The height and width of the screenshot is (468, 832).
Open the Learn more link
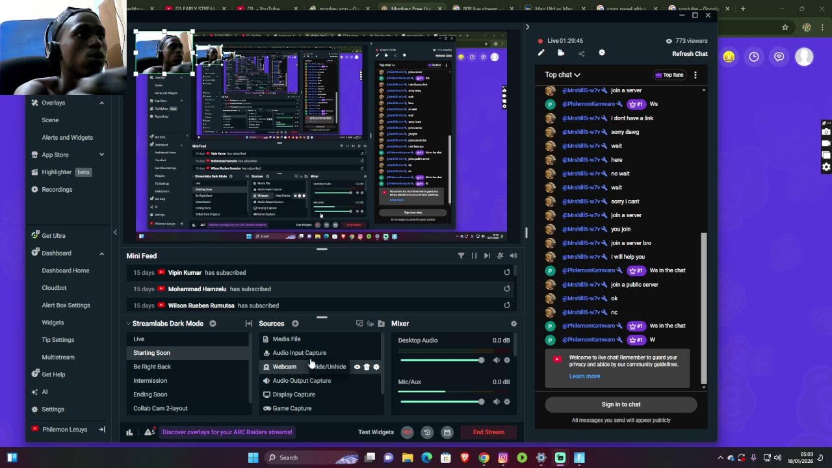pos(584,376)
